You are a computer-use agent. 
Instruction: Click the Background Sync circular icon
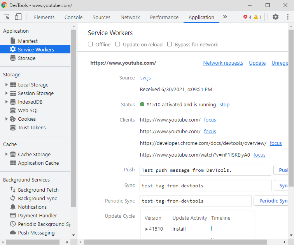13,198
